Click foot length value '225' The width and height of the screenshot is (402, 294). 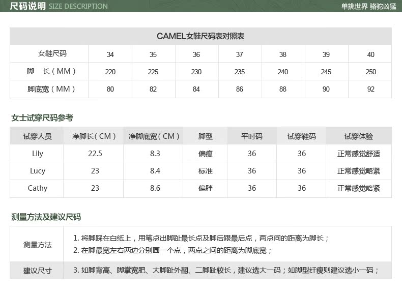point(153,72)
